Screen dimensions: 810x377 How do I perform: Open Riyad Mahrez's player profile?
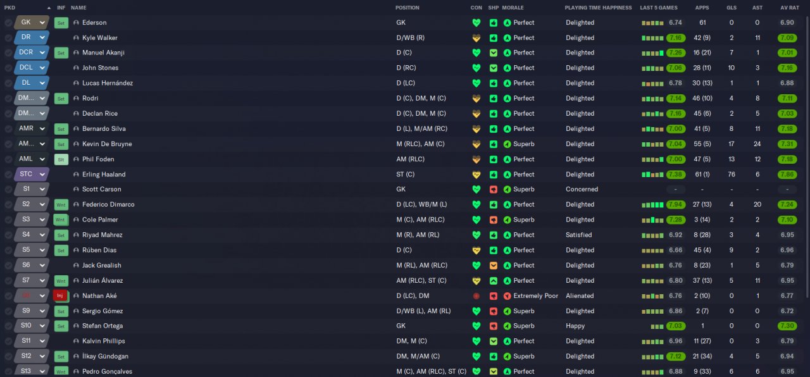click(103, 235)
